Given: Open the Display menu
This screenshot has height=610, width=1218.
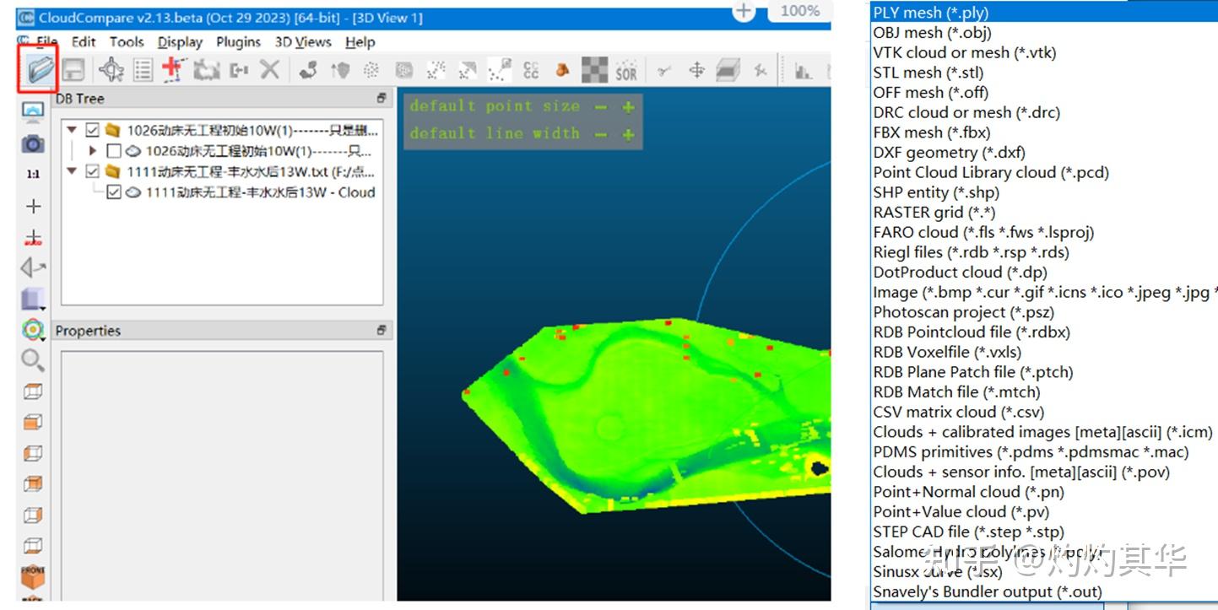Looking at the screenshot, I should tap(180, 42).
